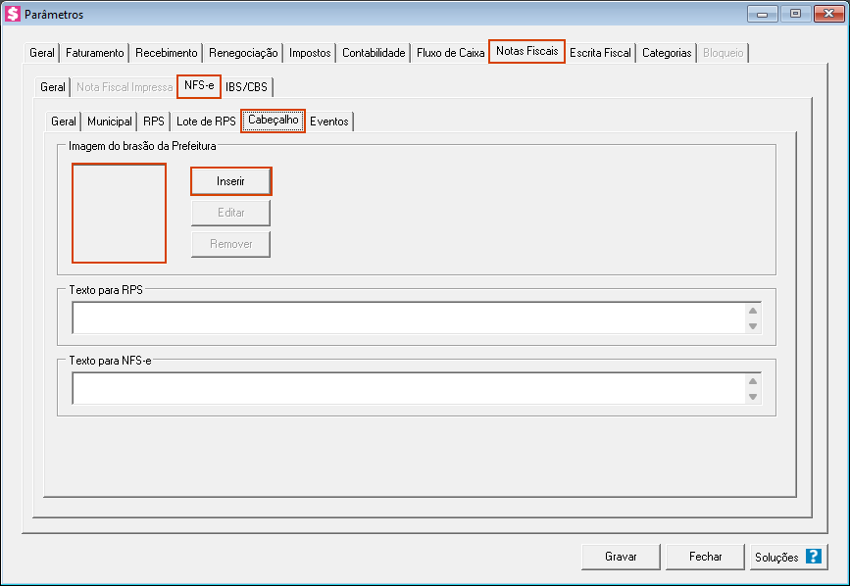Open the Impostos tab
This screenshot has width=850, height=586.
pos(310,53)
